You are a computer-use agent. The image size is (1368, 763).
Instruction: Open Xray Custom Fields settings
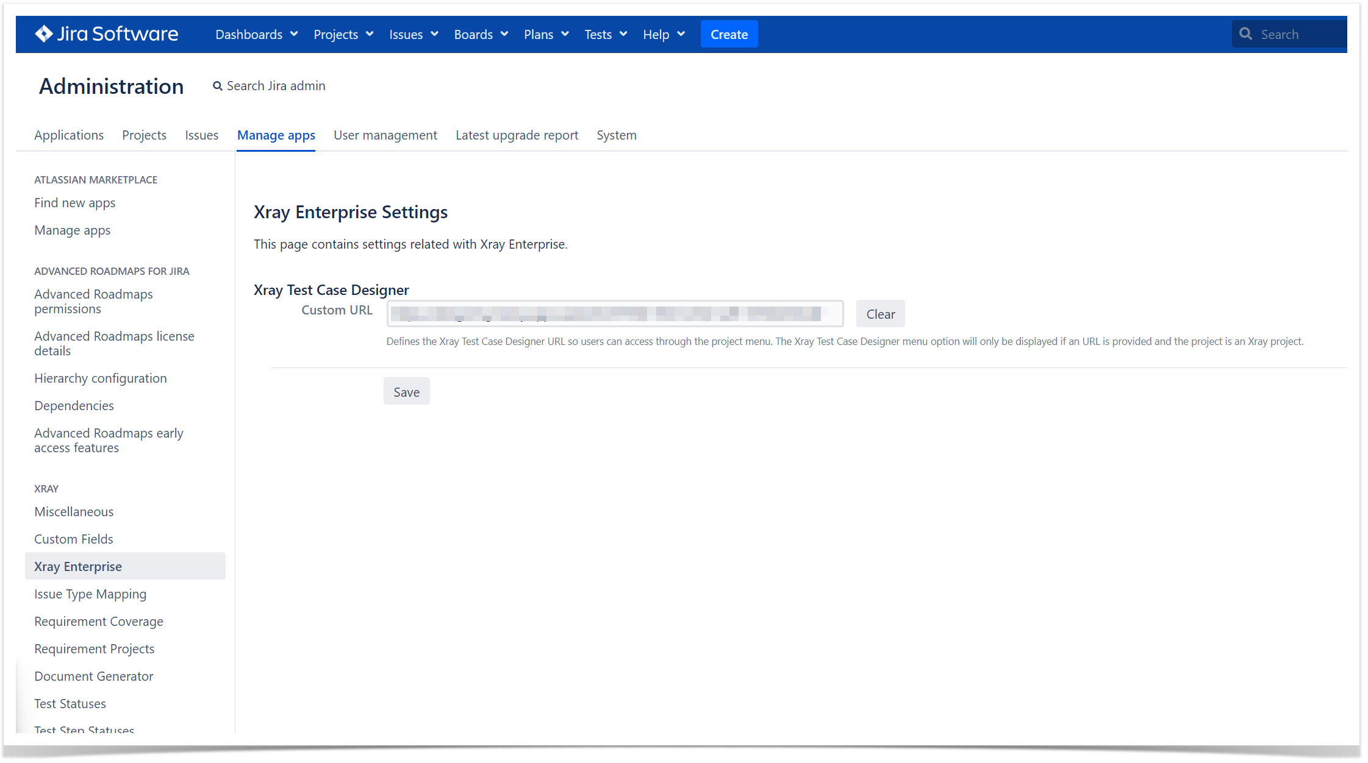(74, 539)
